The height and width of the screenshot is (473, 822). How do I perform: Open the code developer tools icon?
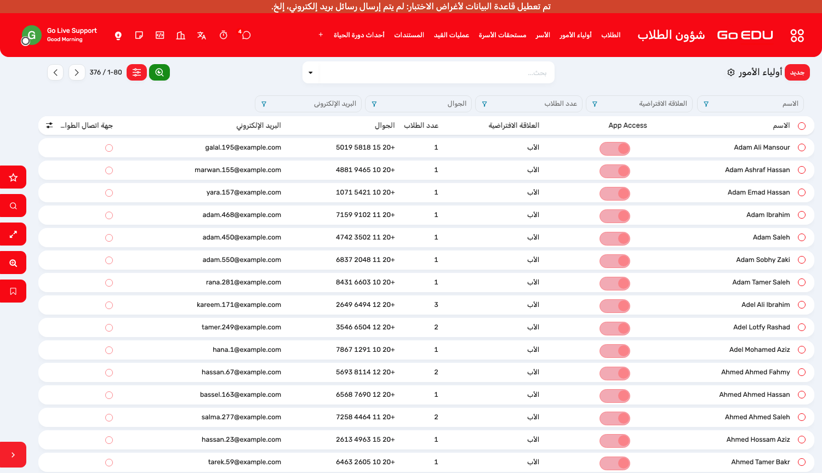click(160, 35)
